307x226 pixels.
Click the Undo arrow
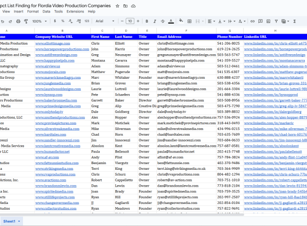tap(2, 21)
